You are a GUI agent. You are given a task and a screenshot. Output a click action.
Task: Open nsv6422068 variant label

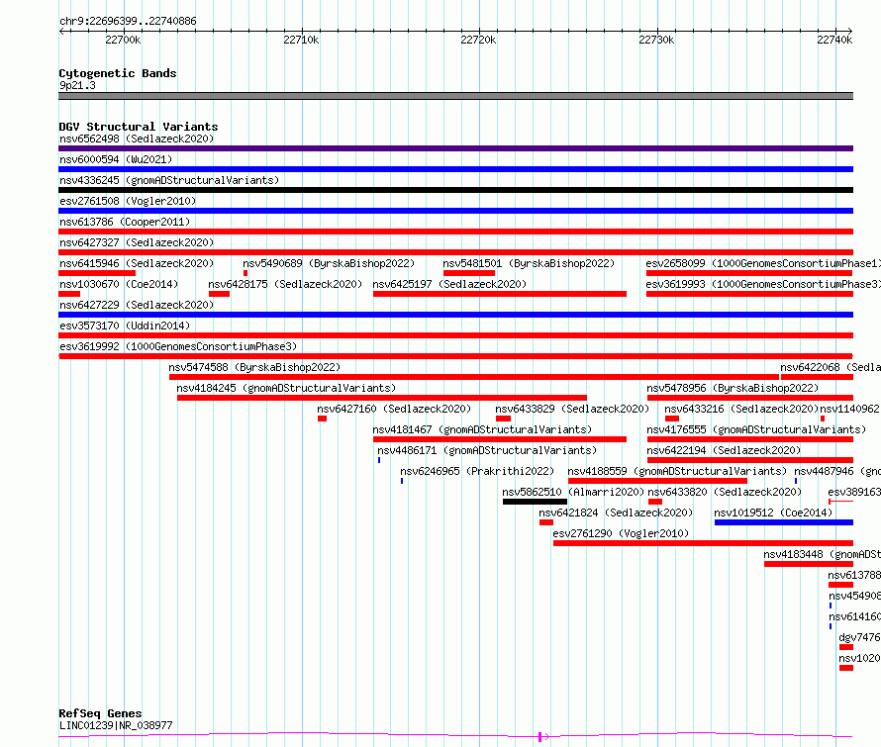click(x=831, y=367)
